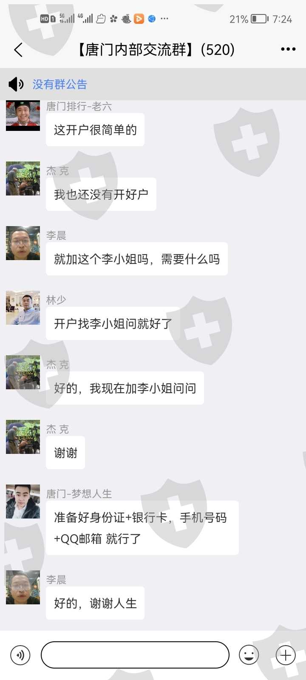Tap the battery icon in status bar
The width and height of the screenshot is (306, 680).
point(260,19)
